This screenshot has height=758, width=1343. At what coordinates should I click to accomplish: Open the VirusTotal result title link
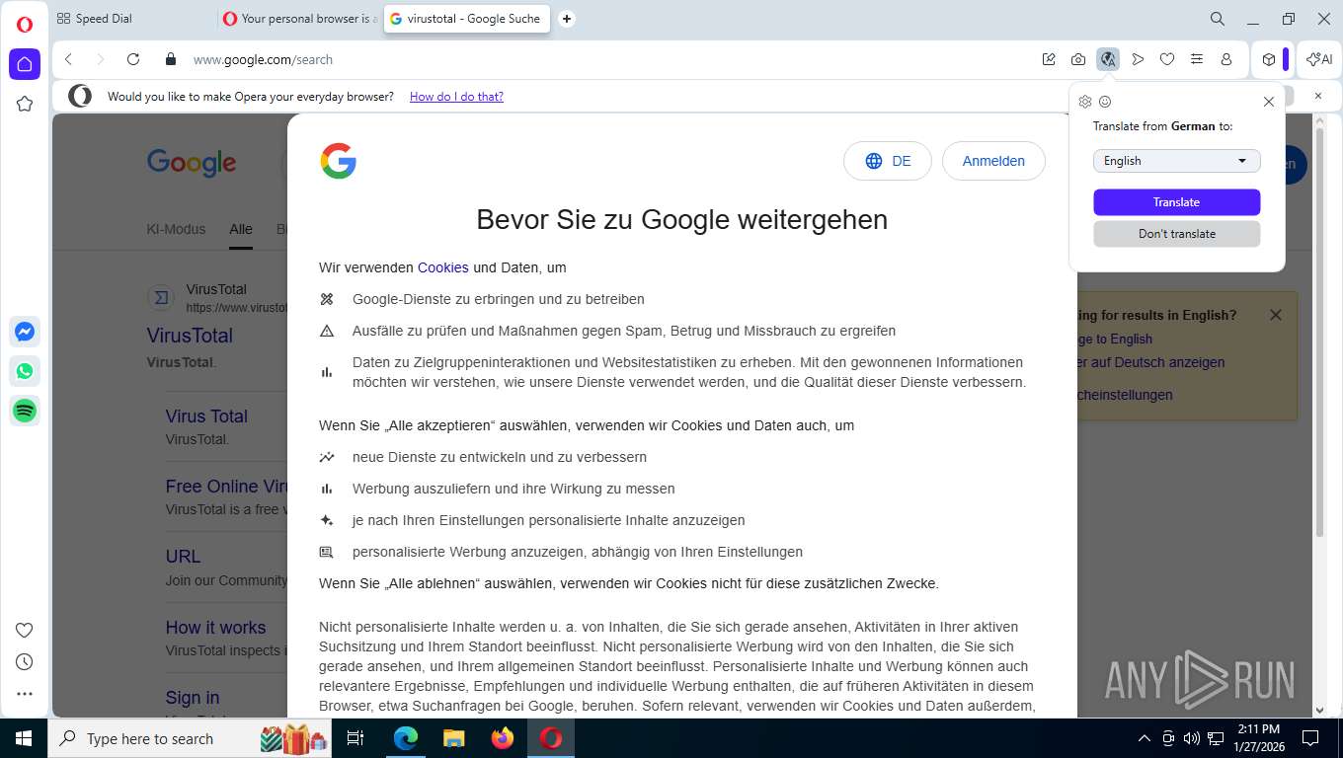[x=190, y=336]
